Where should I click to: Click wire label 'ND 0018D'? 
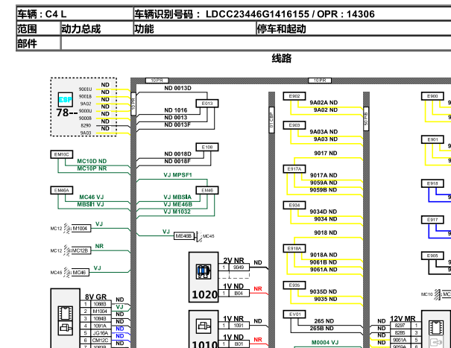pyautogui.click(x=177, y=154)
